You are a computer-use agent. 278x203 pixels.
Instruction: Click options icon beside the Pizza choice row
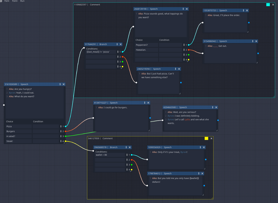point(61,126)
